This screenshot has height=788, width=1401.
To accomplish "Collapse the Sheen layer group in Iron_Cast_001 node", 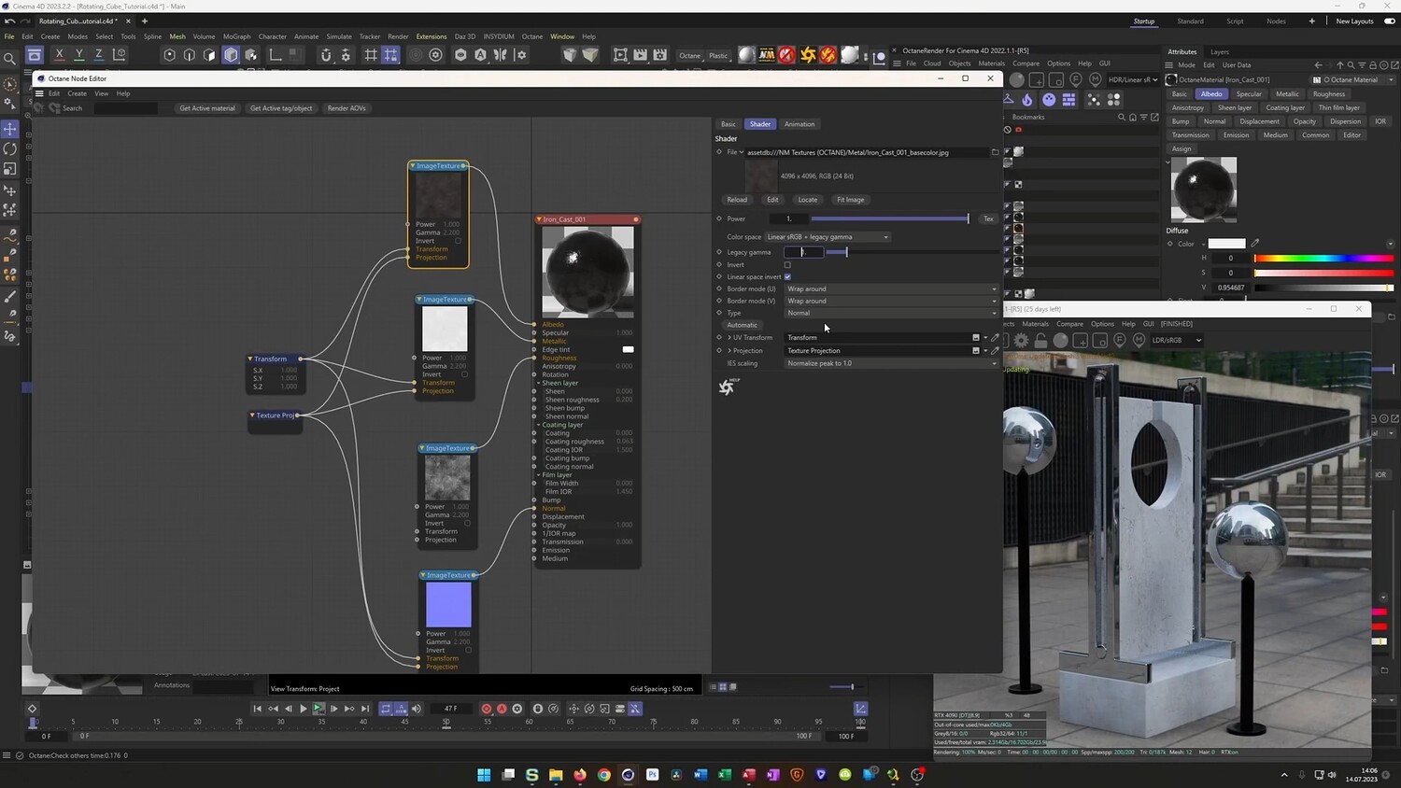I will pos(539,384).
